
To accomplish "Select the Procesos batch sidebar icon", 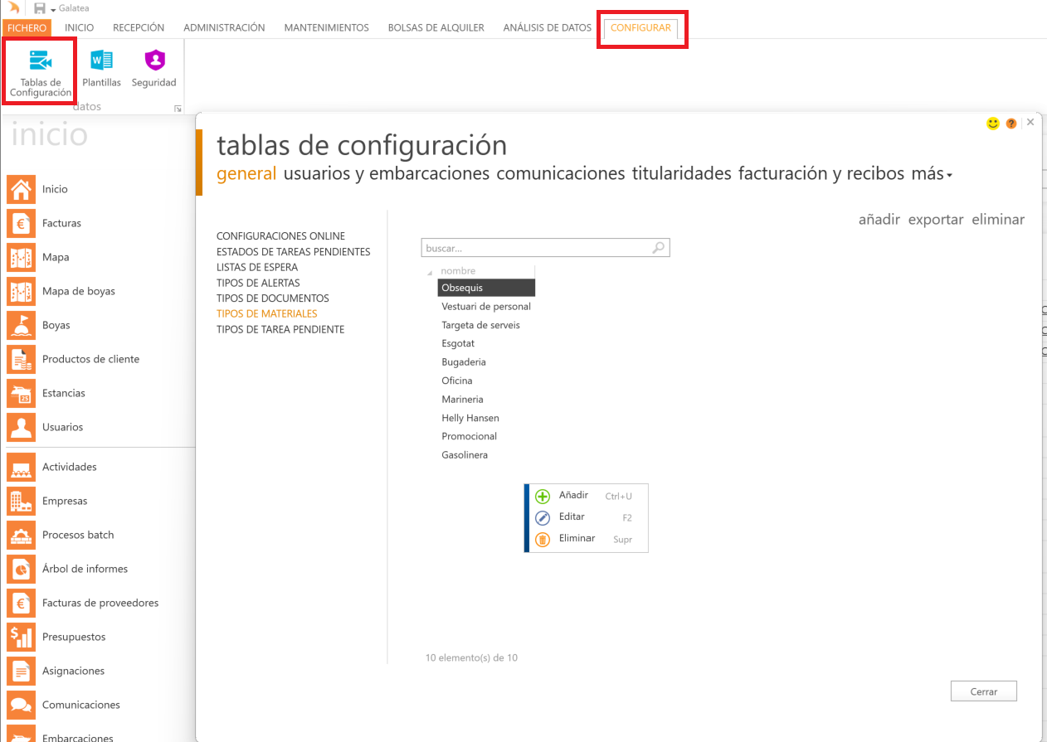I will pyautogui.click(x=21, y=535).
